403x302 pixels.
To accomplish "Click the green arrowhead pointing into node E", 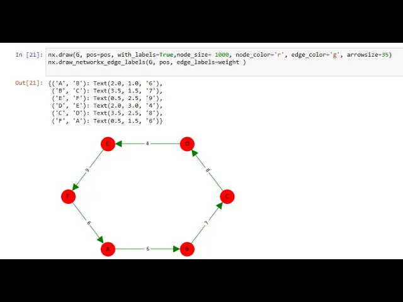I will 118,144.
